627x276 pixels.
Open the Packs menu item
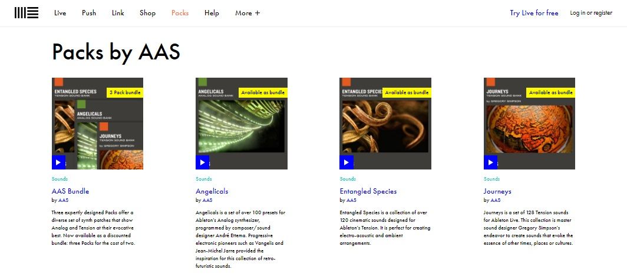pos(180,13)
